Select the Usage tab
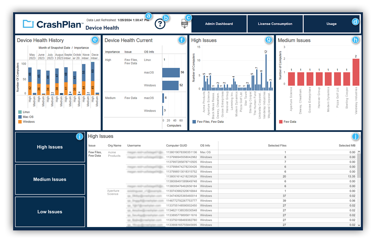This screenshot has height=242, width=378. 332,24
